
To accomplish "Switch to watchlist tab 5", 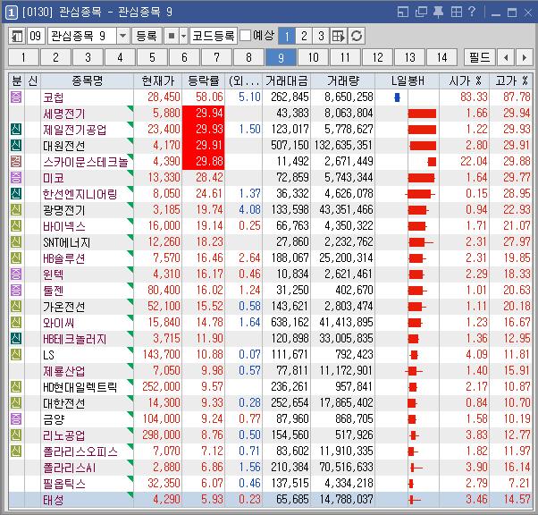I will 152,57.
